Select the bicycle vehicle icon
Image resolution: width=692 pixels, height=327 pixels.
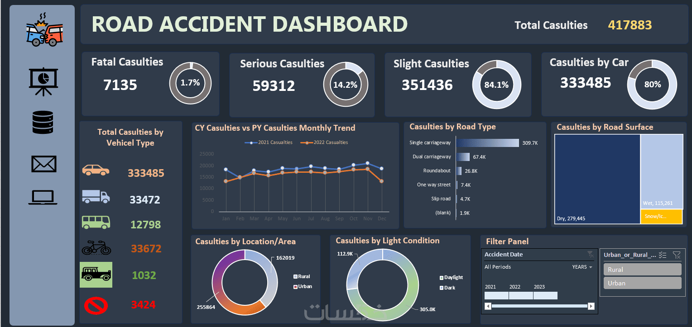click(x=96, y=247)
